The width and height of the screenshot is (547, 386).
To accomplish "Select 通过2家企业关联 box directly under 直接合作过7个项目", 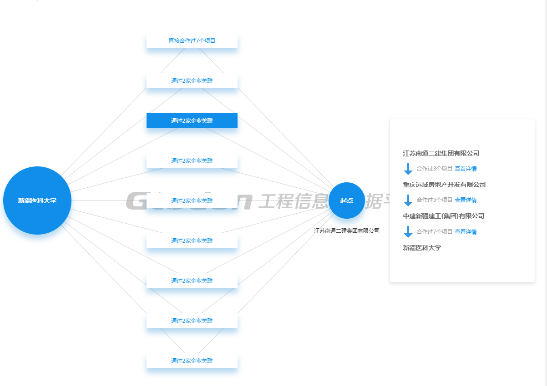I will (x=192, y=80).
